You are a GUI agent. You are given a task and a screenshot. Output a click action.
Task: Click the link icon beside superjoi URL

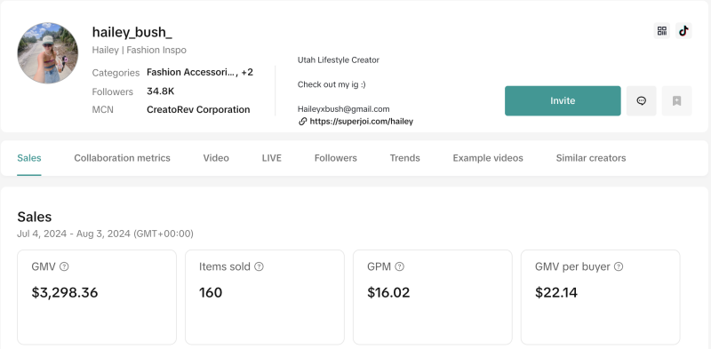tap(302, 122)
